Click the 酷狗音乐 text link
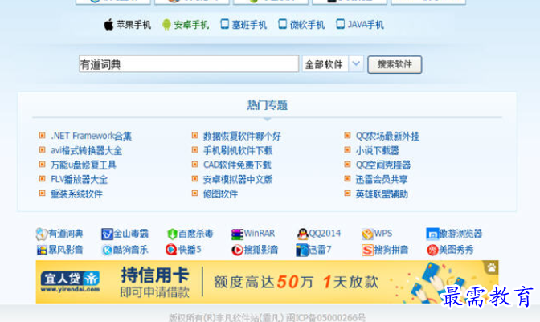The image size is (540, 322). [130, 250]
